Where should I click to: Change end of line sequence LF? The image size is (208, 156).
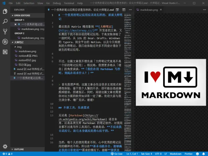[166, 154]
